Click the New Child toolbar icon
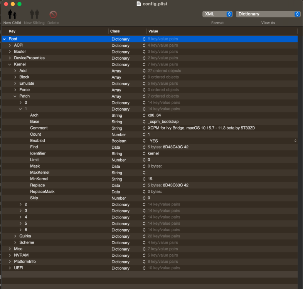This screenshot has height=289, width=303. pos(12,14)
